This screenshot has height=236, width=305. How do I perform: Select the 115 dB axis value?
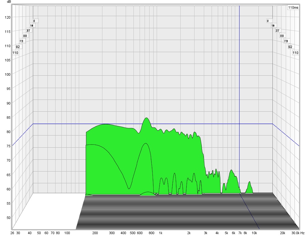7,32
